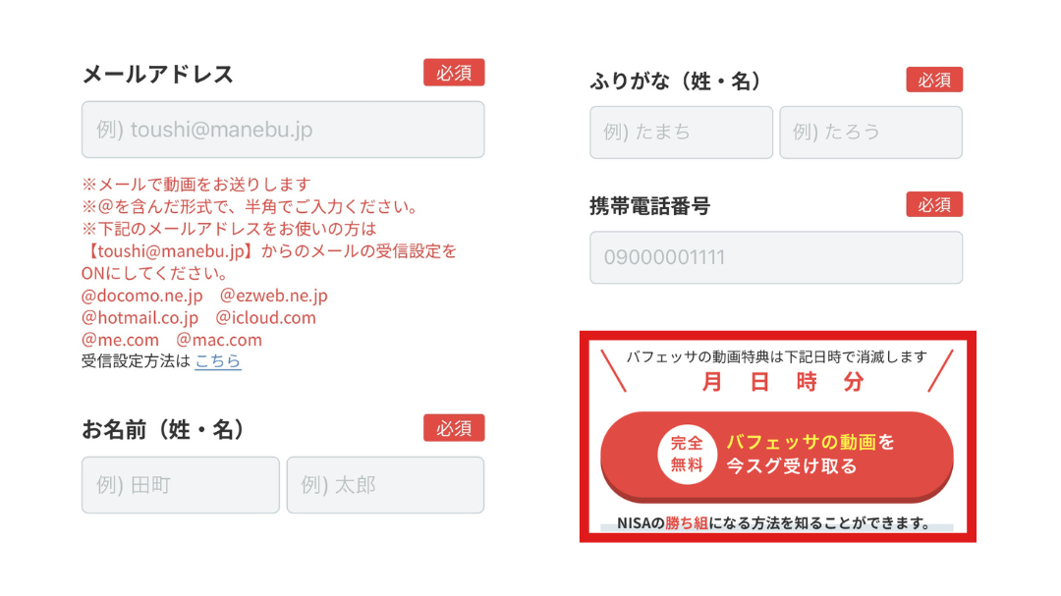
Task: Click the 携帯電話番号 heading label
Action: click(x=649, y=205)
